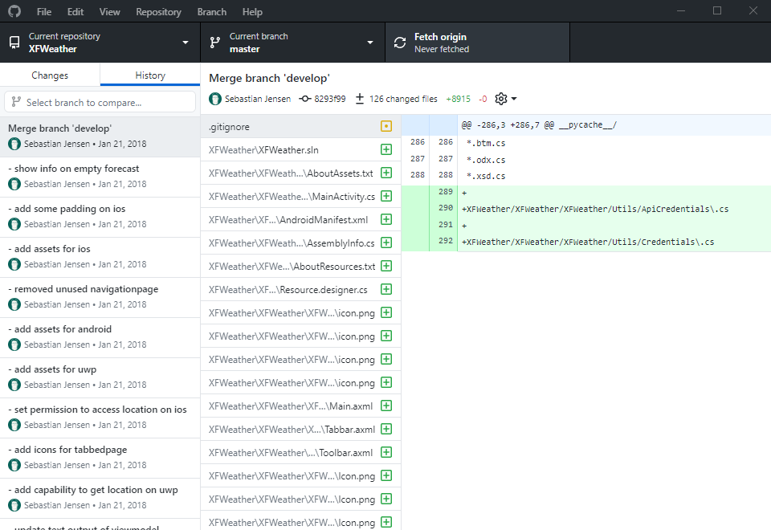Select the MainActivity.cs file in list
Image resolution: width=771 pixels, height=530 pixels.
pyautogui.click(x=292, y=197)
